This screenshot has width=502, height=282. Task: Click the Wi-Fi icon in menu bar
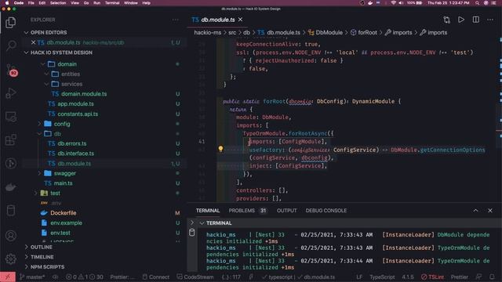coord(393,3)
